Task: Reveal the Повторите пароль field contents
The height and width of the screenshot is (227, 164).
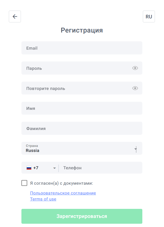Action: (x=135, y=88)
